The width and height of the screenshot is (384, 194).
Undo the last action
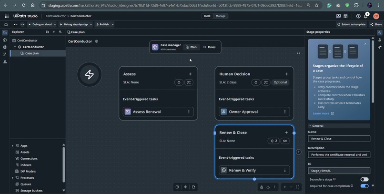pyautogui.click(x=15, y=24)
